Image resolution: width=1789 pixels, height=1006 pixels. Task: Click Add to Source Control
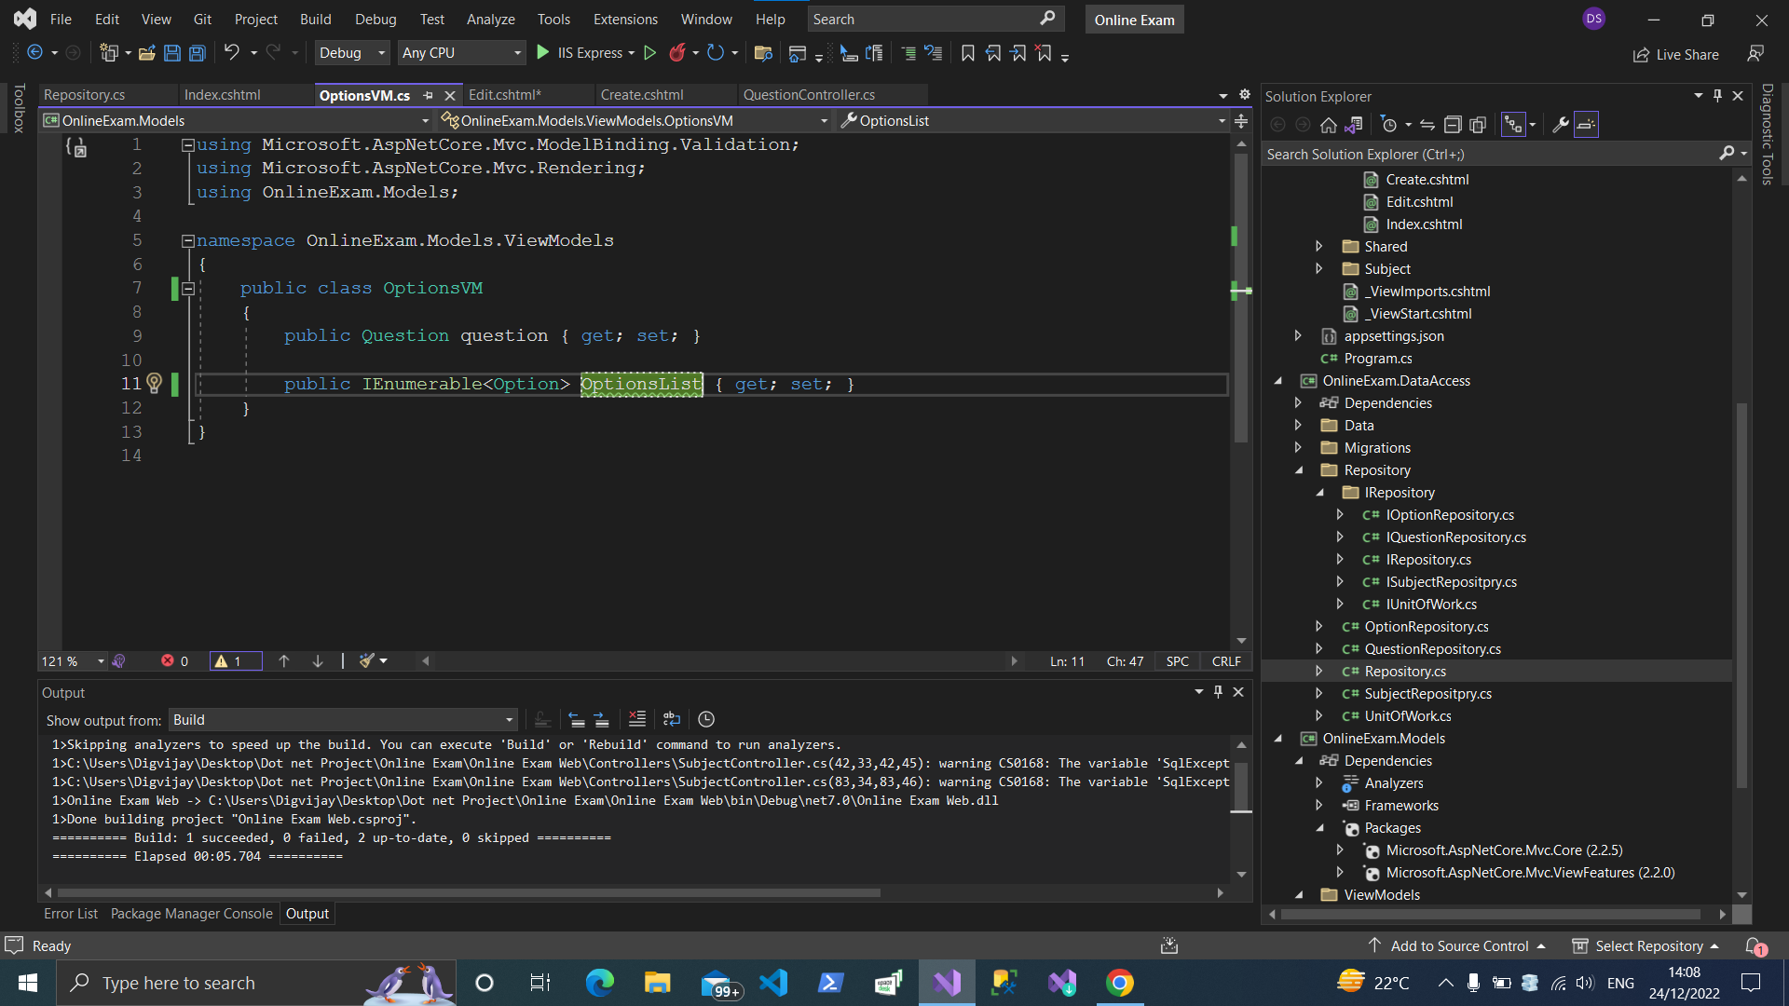pos(1457,945)
